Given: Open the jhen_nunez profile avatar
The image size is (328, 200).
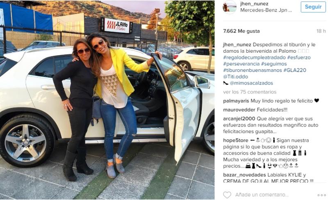Looking at the screenshot, I should (230, 7).
